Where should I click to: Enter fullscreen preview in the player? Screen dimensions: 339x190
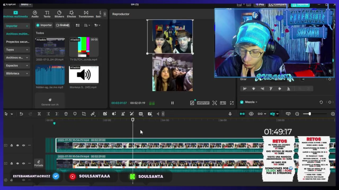pyautogui.click(x=232, y=103)
